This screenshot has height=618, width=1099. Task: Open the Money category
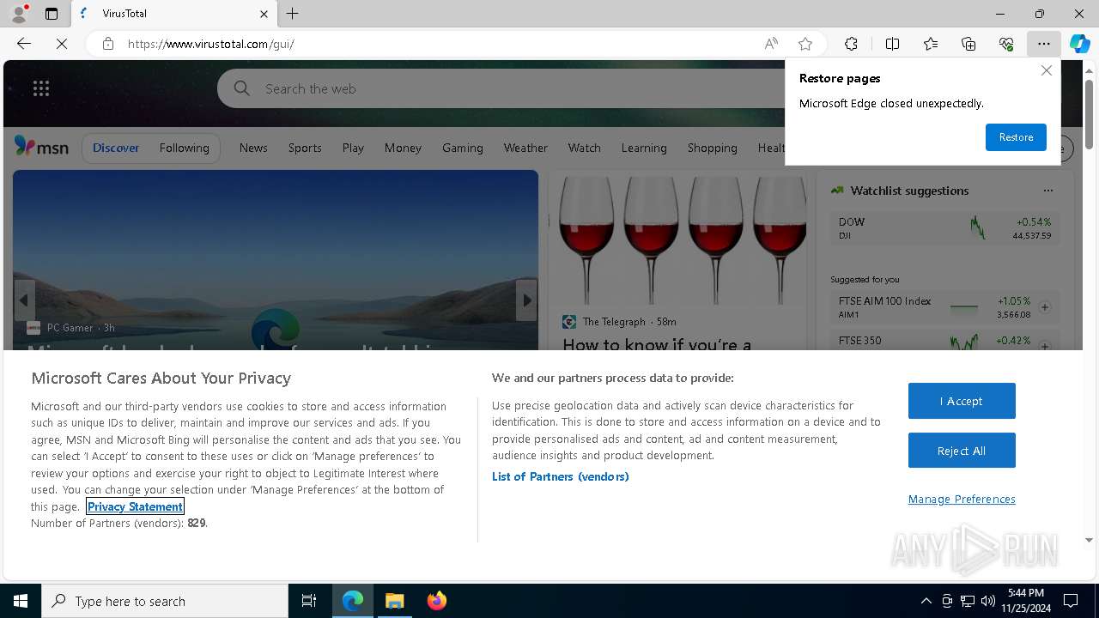point(403,148)
